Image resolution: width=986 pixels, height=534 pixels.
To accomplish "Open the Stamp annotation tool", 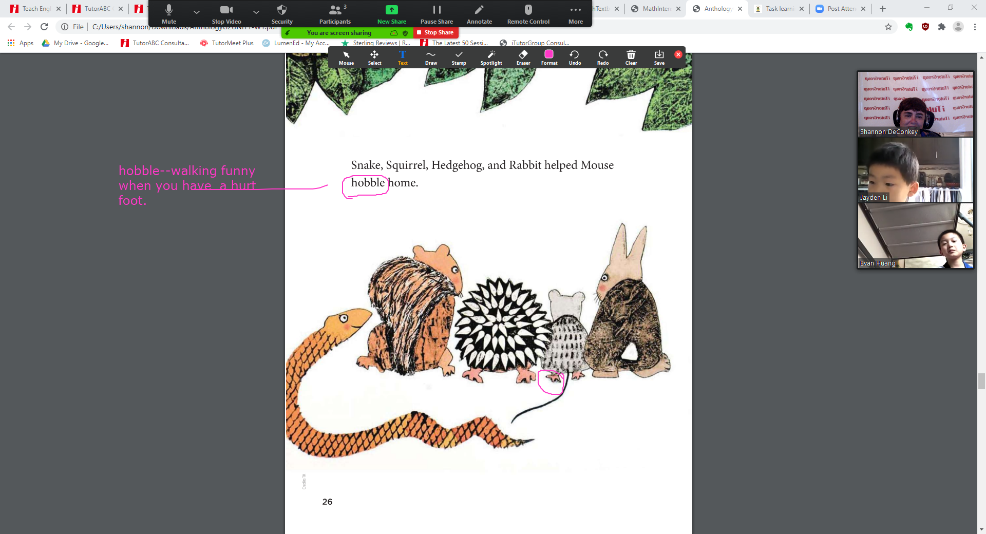I will [459, 58].
